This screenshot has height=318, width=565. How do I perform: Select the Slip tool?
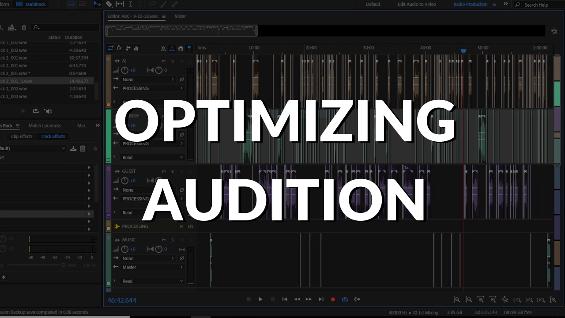(x=120, y=4)
